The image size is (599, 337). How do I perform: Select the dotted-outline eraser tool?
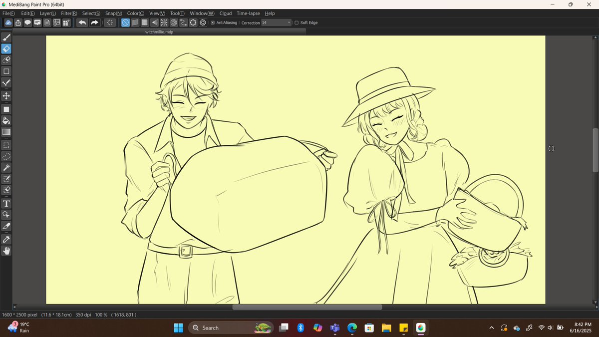tap(6, 60)
